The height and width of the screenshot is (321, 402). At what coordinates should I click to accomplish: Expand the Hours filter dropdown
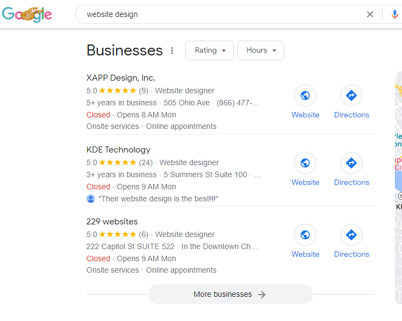click(x=261, y=50)
